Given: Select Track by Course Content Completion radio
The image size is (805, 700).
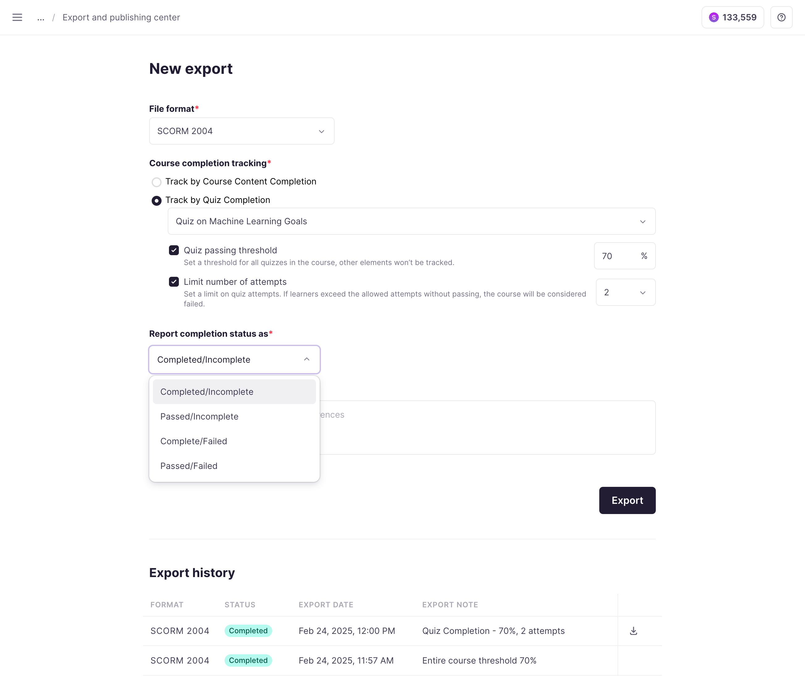Looking at the screenshot, I should point(156,182).
